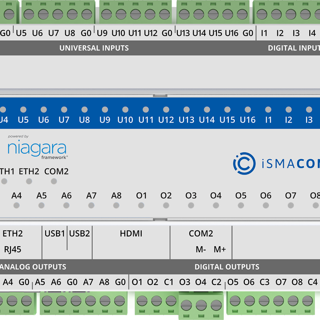Screen dimensions: 320x320
Task: Select the "C2" terminal label
Action: pos(216,282)
